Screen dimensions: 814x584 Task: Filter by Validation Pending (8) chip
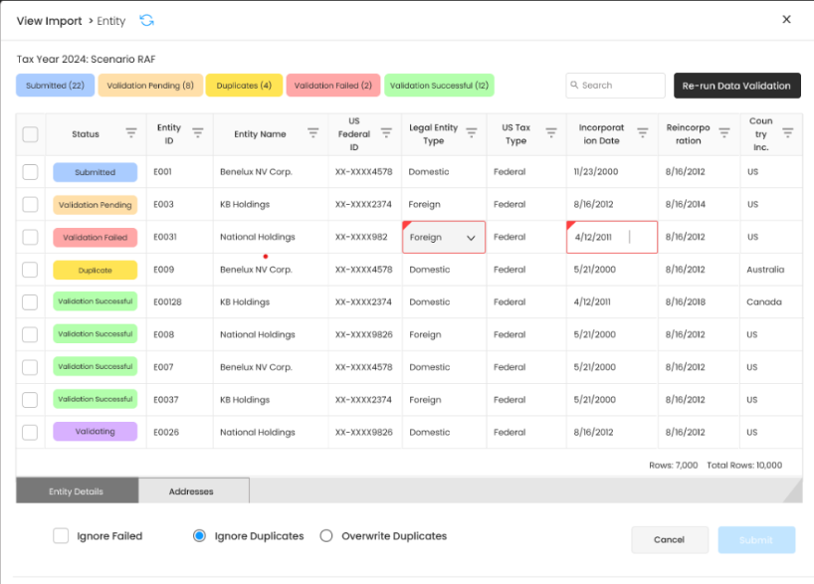point(150,86)
